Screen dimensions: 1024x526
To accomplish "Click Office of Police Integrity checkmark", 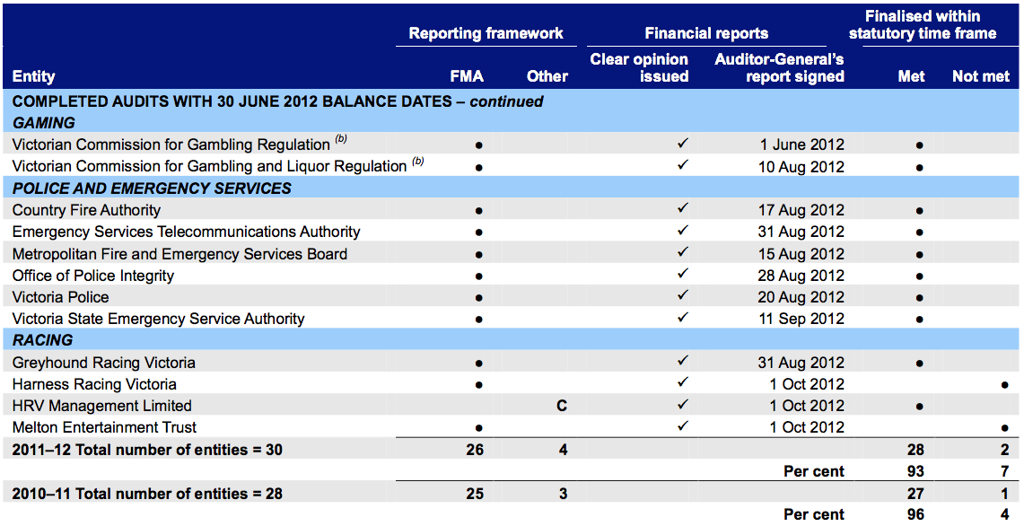I will tap(682, 274).
